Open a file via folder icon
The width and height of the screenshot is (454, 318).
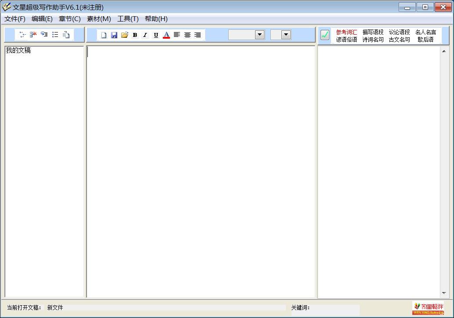click(x=125, y=35)
